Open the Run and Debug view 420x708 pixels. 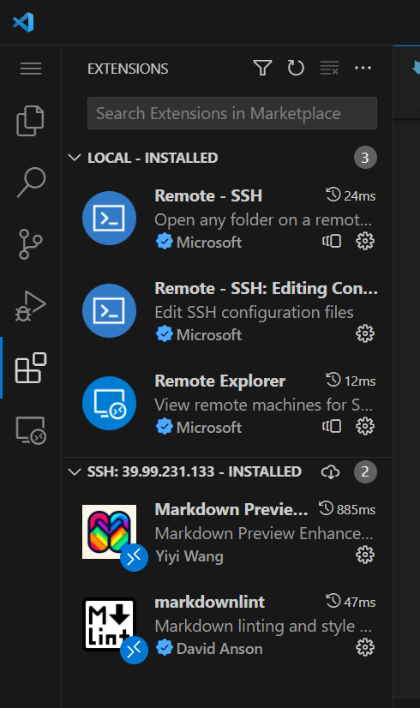coord(30,306)
